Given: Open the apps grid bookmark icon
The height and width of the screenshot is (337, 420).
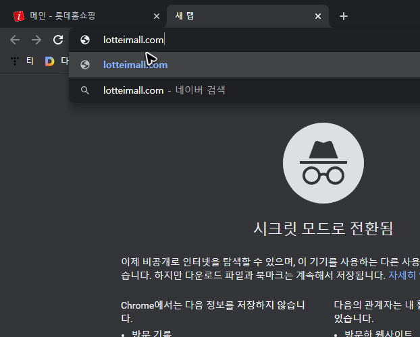Looking at the screenshot, I should pos(15,61).
